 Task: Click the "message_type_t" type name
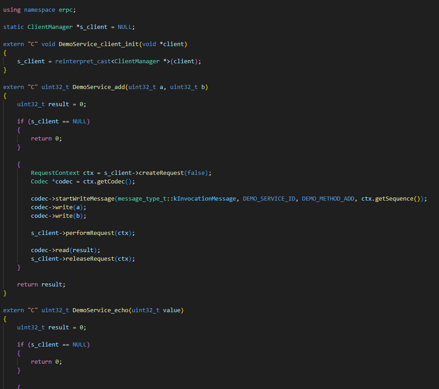pos(142,198)
